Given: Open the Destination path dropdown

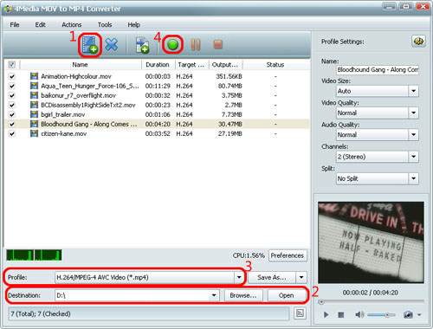Looking at the screenshot, I should pyautogui.click(x=214, y=295).
